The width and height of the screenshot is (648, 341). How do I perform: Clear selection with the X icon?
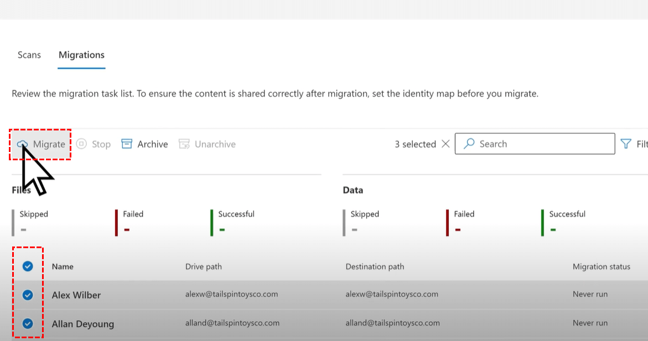[x=445, y=144]
